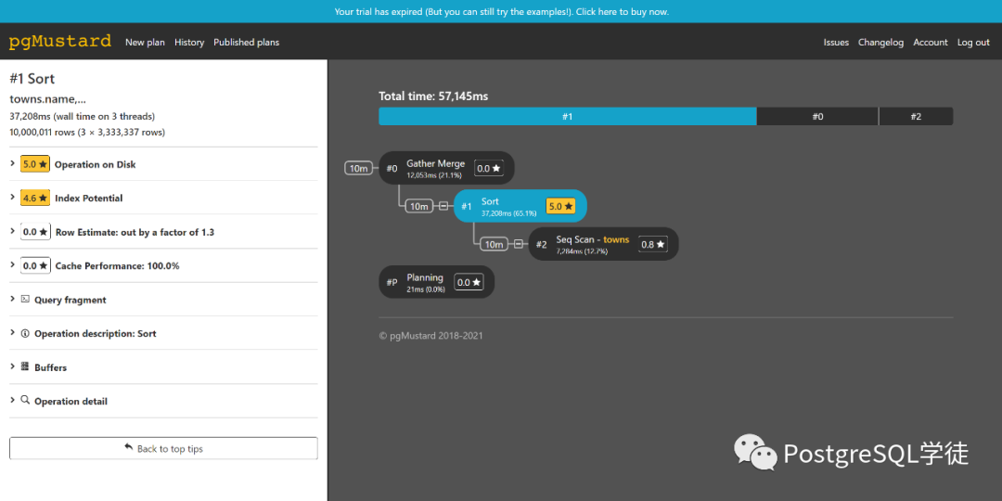This screenshot has height=501, width=1002.
Task: Click 10,000,011 rows text
Action: [87, 133]
